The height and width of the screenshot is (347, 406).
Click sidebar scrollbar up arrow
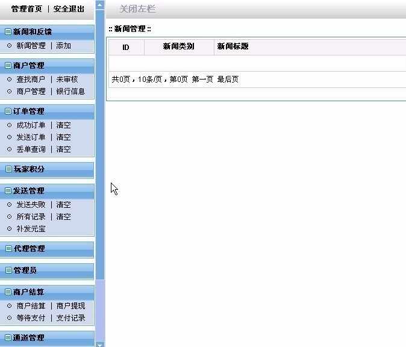point(100,5)
